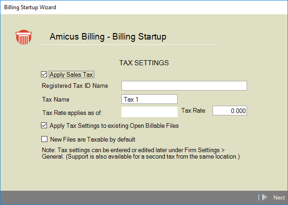Image resolution: width=288 pixels, height=205 pixels.
Task: Click the Next arrow play icon
Action: [265, 198]
